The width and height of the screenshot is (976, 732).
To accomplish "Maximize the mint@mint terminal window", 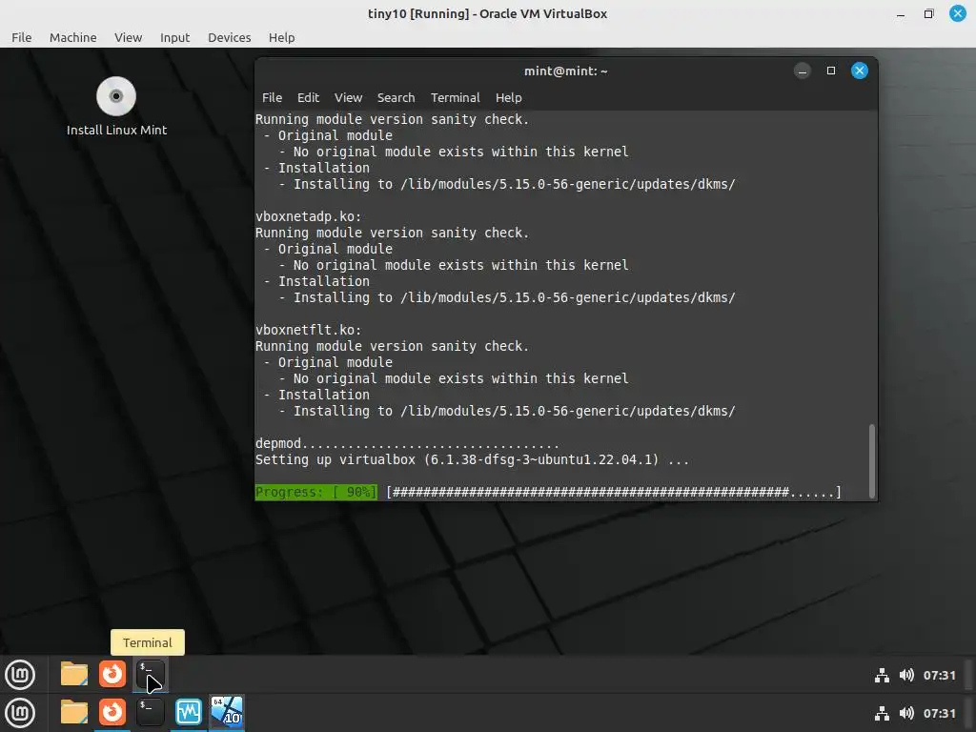I will point(831,71).
